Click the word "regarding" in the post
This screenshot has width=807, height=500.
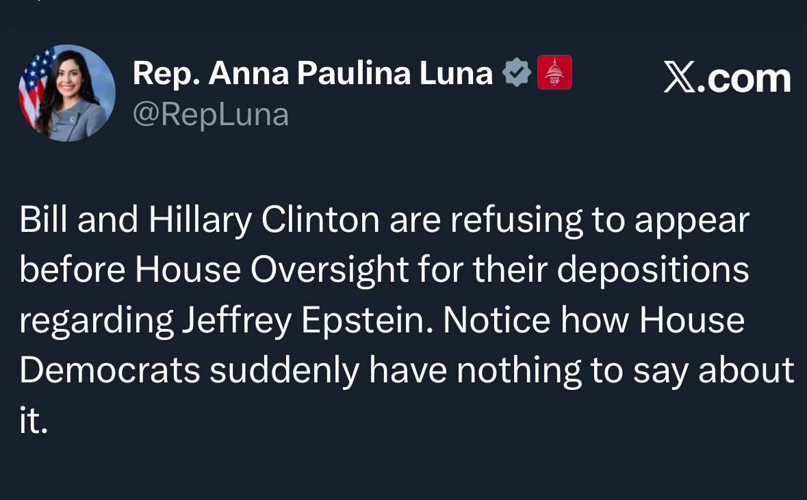(x=96, y=321)
